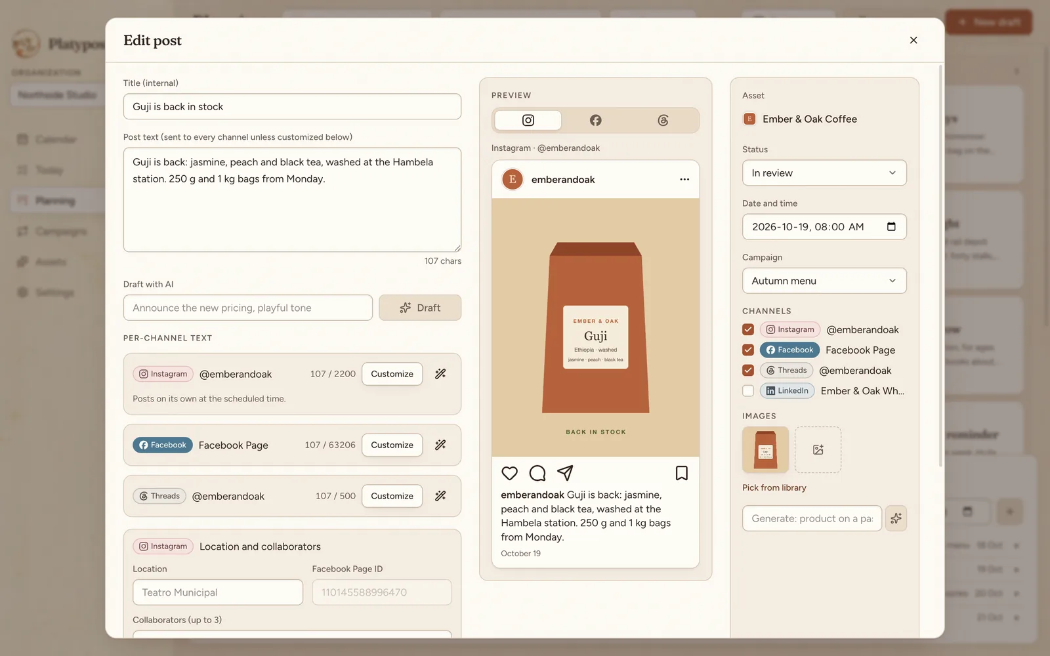Click the add image placeholder icon
1050x656 pixels.
point(818,449)
